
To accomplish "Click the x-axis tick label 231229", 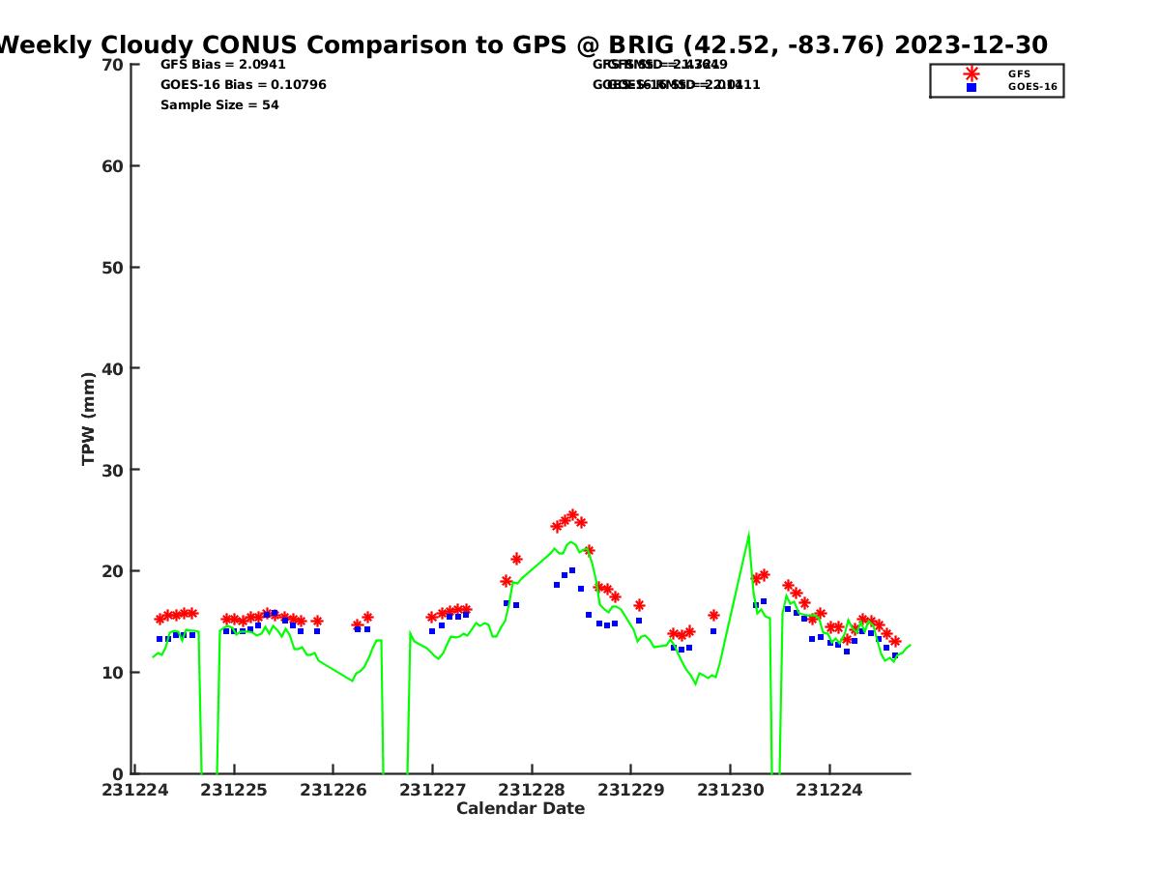I will [x=631, y=790].
